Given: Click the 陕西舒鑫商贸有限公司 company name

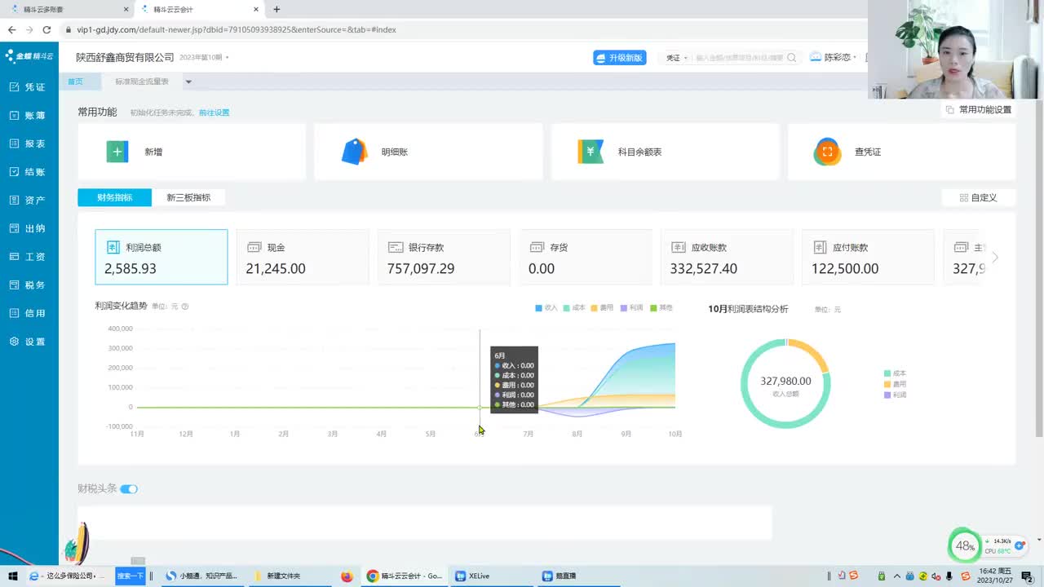Looking at the screenshot, I should (126, 58).
